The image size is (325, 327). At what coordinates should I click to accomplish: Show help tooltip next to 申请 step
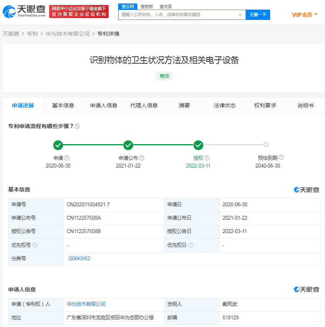point(67,158)
